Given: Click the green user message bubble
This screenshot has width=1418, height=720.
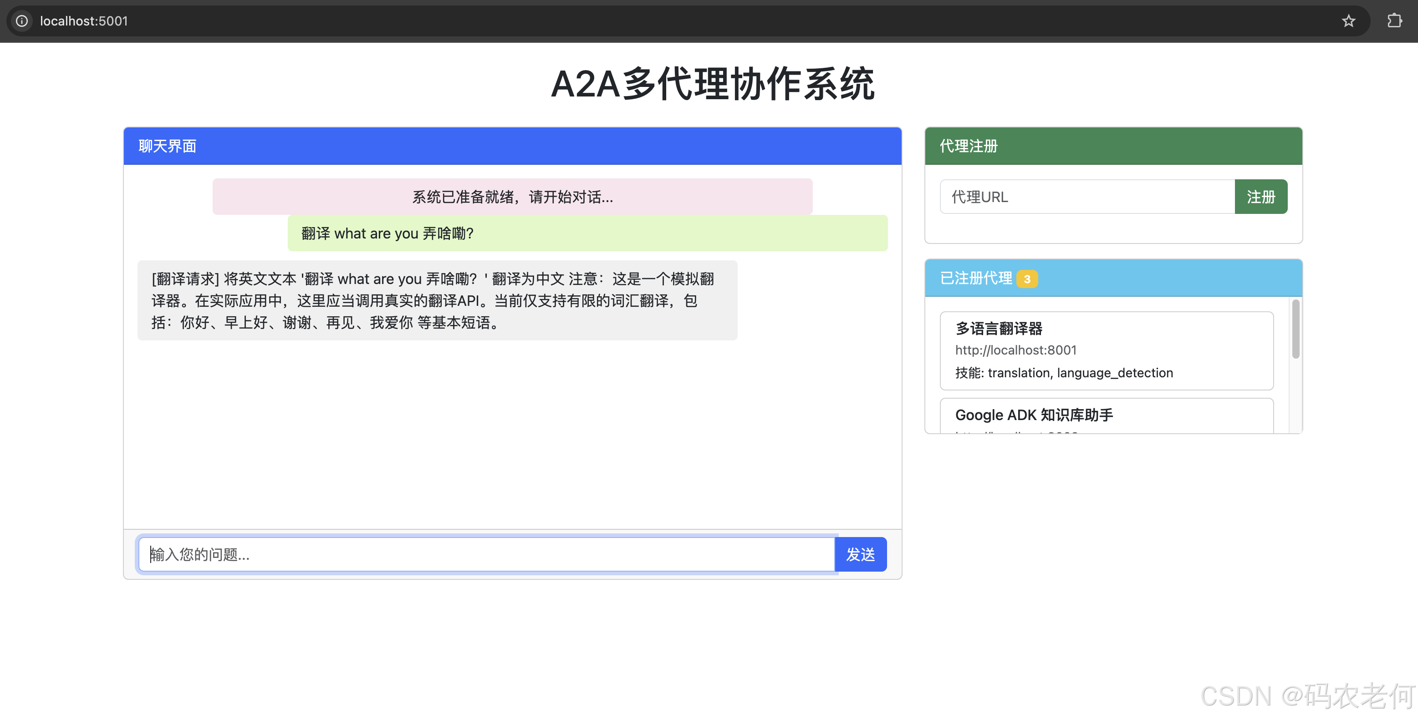Looking at the screenshot, I should pos(587,233).
